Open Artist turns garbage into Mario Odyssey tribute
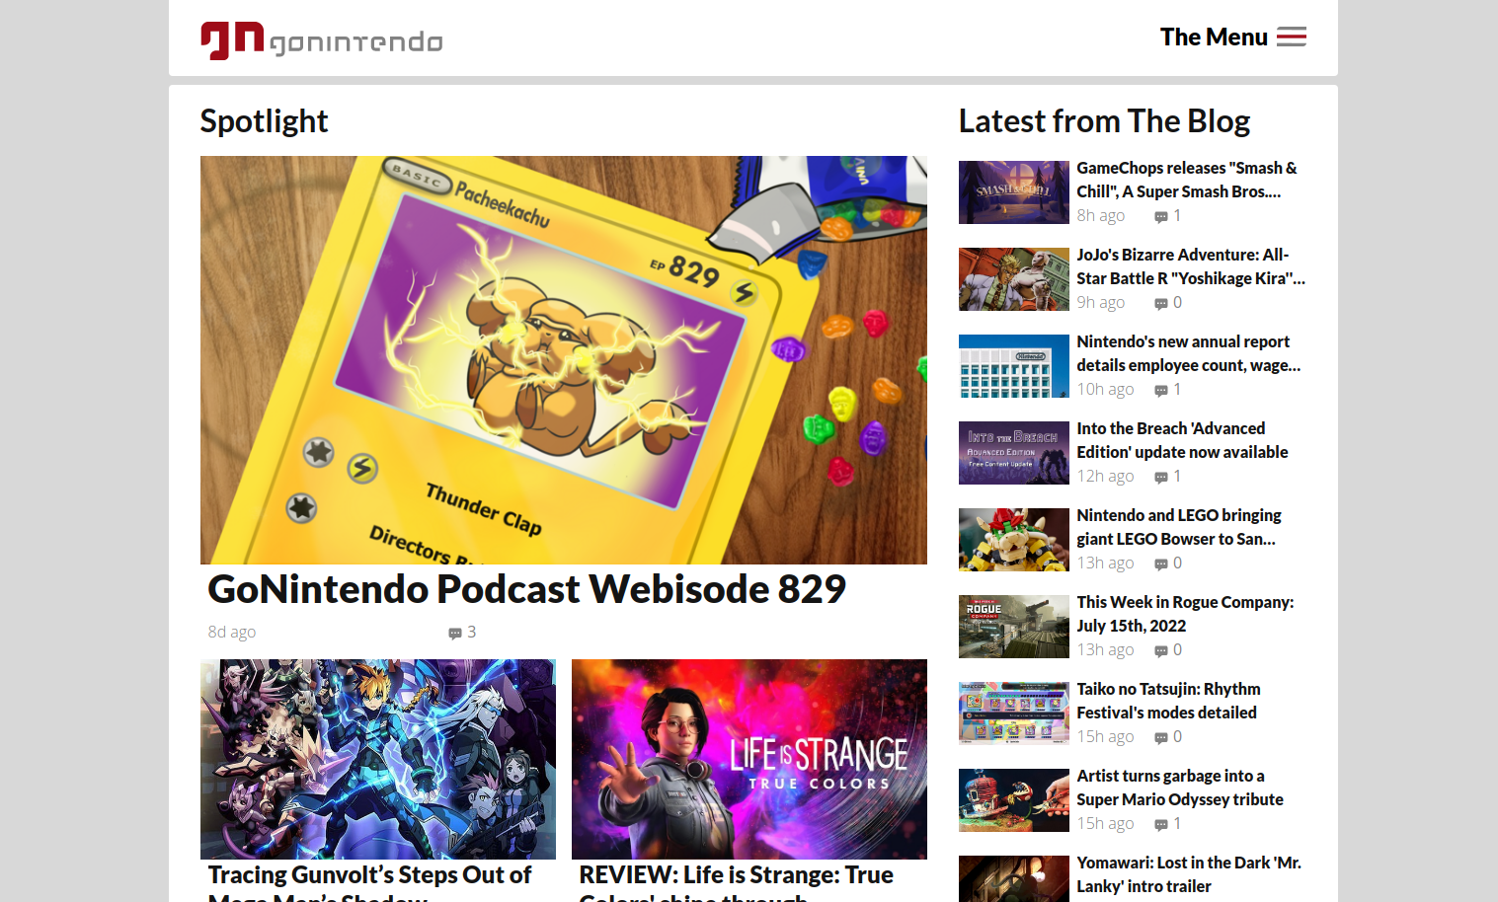Screen dimensions: 1498x902 click(x=1180, y=788)
